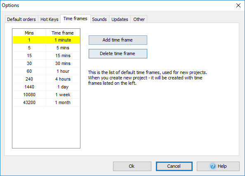Screen dimensions: 245x176
Task: Select the Sounds tab
Action: click(x=99, y=19)
